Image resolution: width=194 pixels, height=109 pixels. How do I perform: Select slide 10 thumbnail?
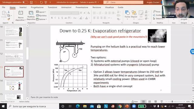pos(14,31)
